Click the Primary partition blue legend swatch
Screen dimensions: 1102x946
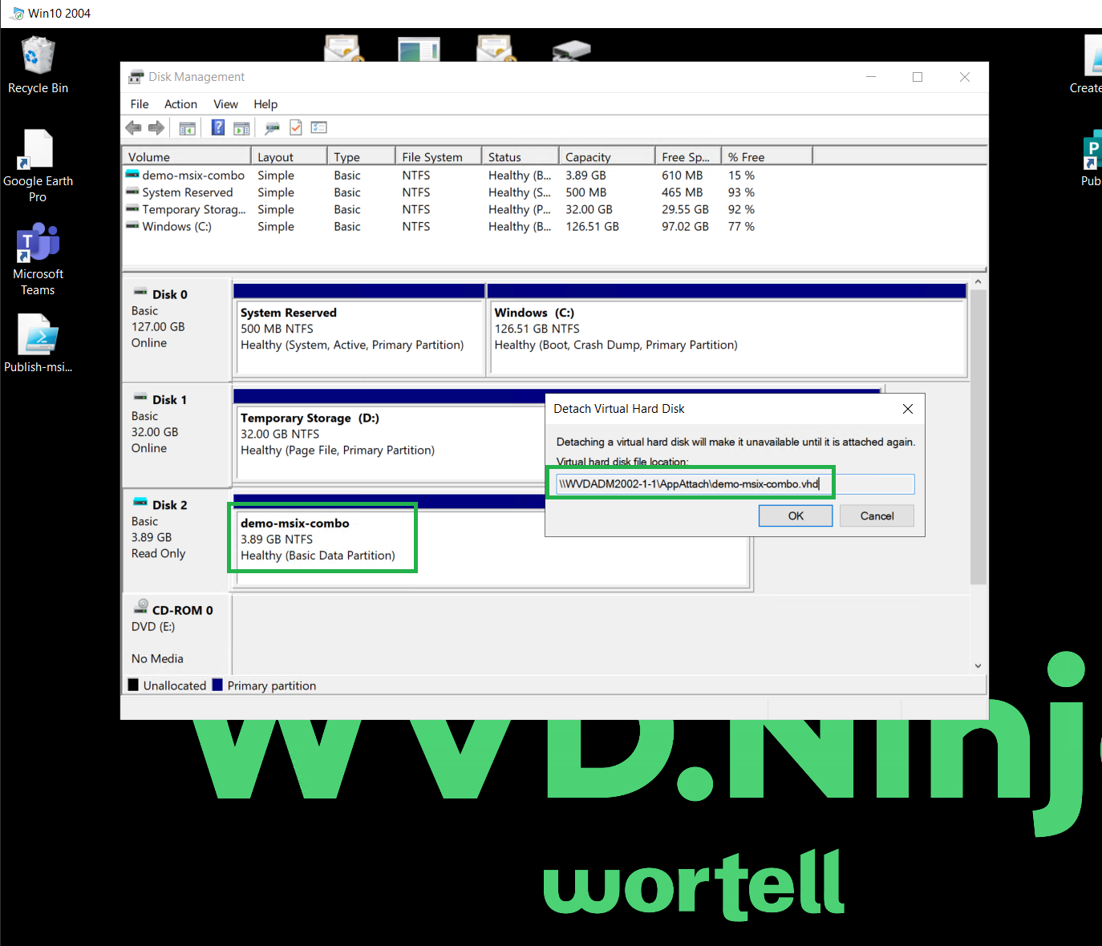[217, 685]
